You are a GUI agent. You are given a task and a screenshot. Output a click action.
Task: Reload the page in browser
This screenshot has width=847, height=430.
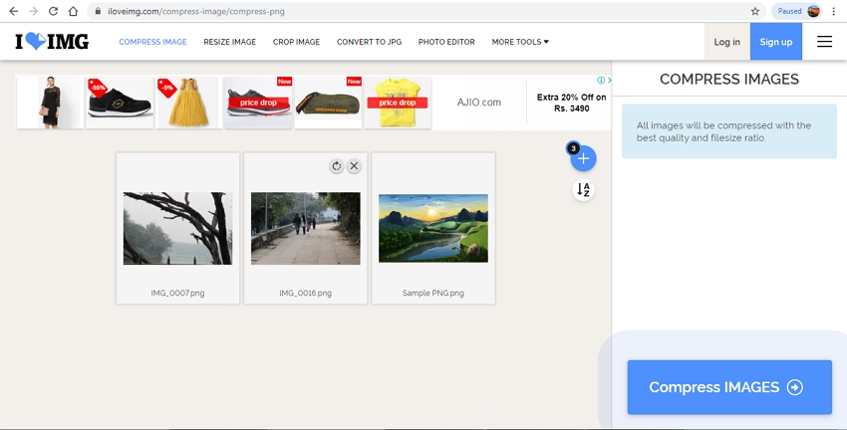[52, 11]
